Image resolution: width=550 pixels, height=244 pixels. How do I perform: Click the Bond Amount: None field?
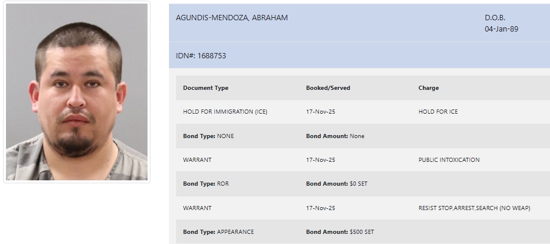(x=335, y=136)
